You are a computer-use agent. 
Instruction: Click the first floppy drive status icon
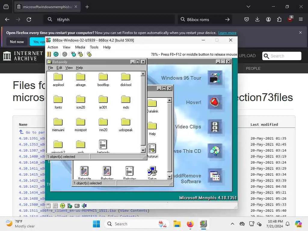[48, 206]
